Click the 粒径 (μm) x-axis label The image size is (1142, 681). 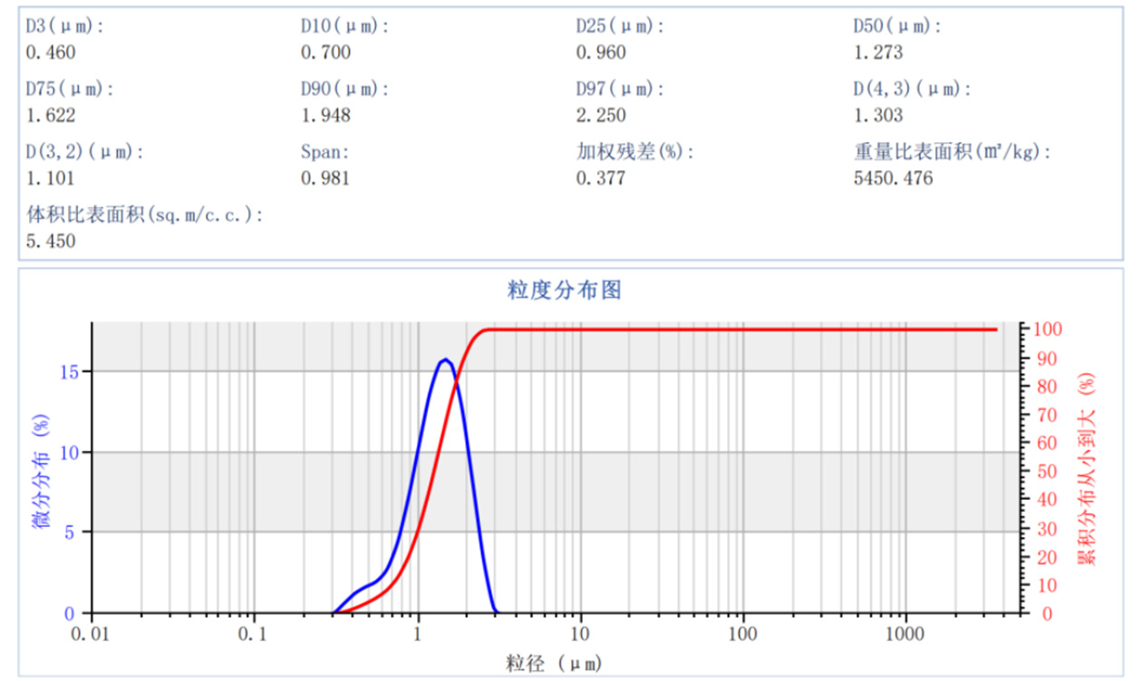click(x=554, y=664)
